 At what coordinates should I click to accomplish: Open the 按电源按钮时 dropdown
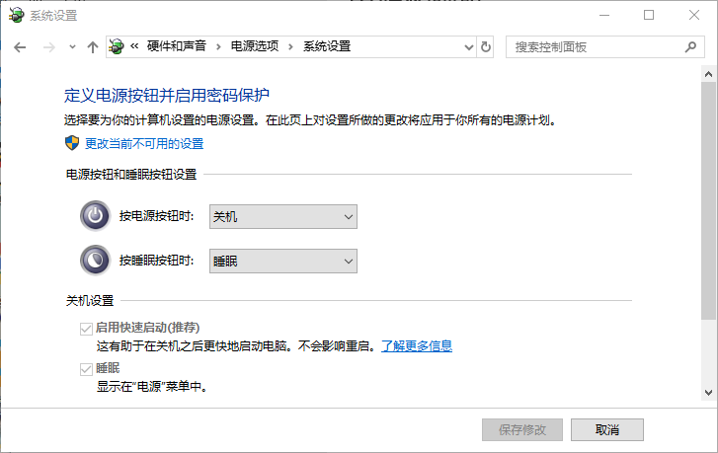tap(282, 217)
